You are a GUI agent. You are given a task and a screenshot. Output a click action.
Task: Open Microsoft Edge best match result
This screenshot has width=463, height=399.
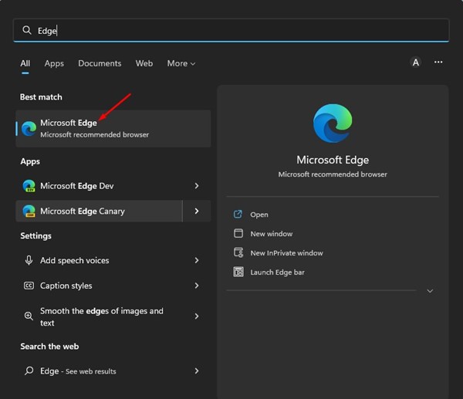[113, 128]
